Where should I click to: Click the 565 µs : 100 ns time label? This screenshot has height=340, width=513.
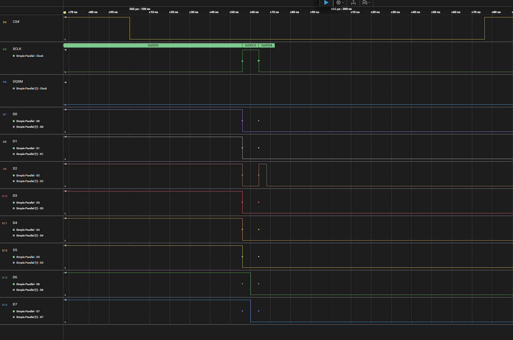pos(140,9)
